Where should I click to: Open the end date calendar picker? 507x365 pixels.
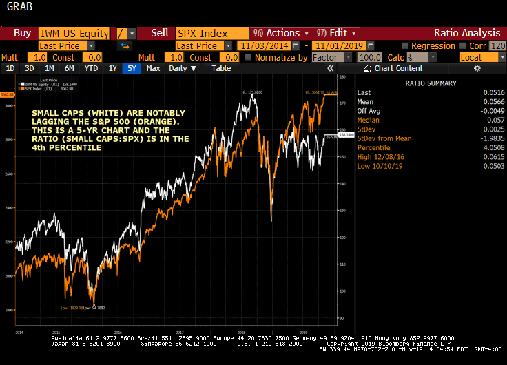coord(371,46)
